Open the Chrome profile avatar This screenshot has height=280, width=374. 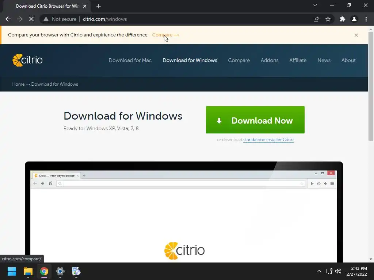point(354,19)
